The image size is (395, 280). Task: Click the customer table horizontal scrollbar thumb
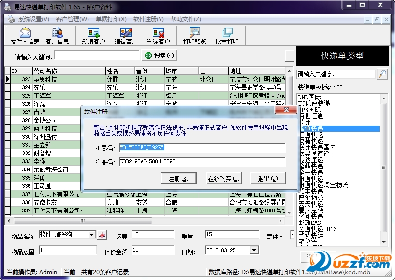pyautogui.click(x=83, y=221)
